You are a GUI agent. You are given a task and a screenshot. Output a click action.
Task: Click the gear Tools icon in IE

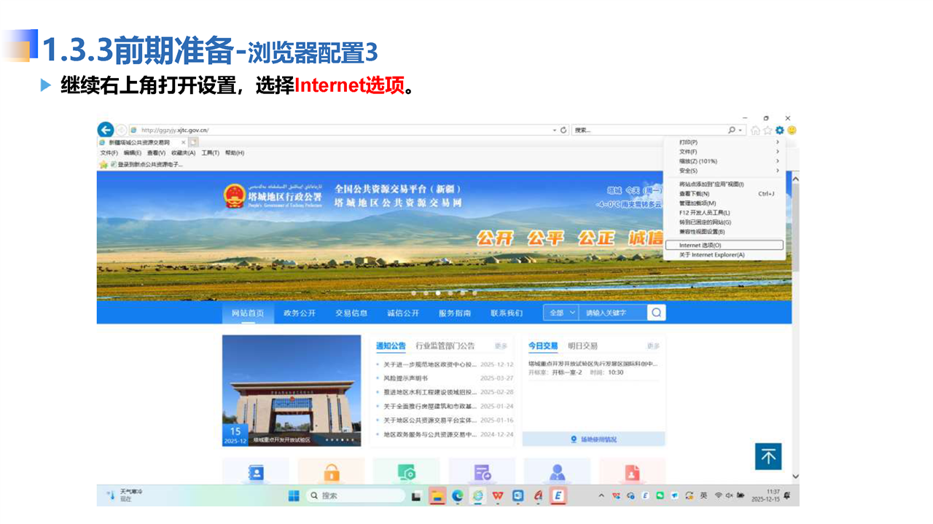pyautogui.click(x=779, y=130)
